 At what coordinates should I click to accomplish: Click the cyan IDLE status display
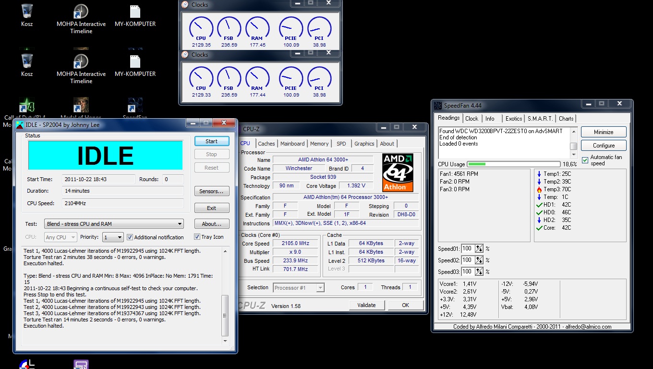click(x=105, y=155)
